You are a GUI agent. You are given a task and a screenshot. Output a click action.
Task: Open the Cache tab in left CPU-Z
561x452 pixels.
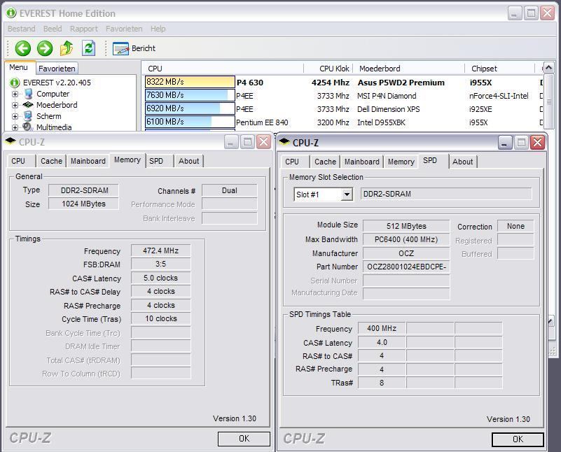(x=52, y=161)
